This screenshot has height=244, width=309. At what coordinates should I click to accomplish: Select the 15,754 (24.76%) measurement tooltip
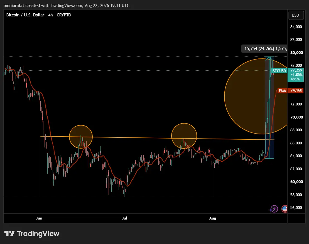pos(264,49)
